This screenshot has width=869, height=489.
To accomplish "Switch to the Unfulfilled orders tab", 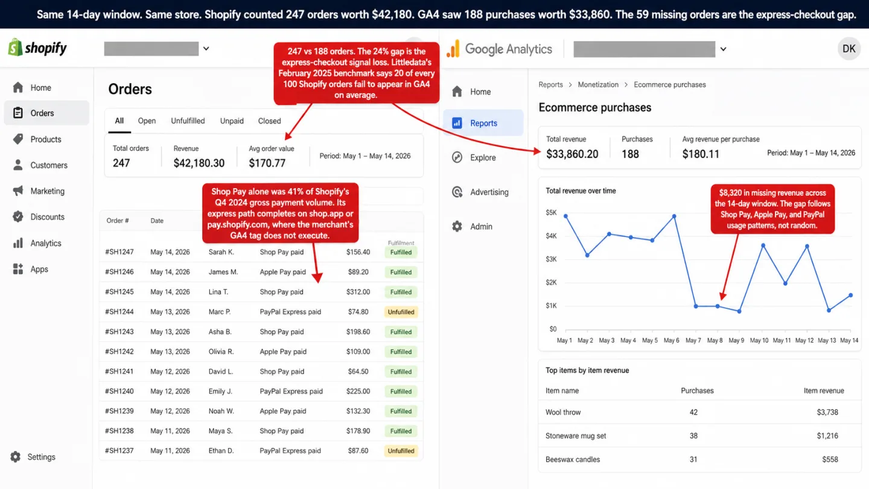I will (x=188, y=121).
